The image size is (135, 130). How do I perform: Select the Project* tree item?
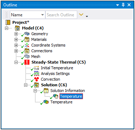tap(21, 22)
